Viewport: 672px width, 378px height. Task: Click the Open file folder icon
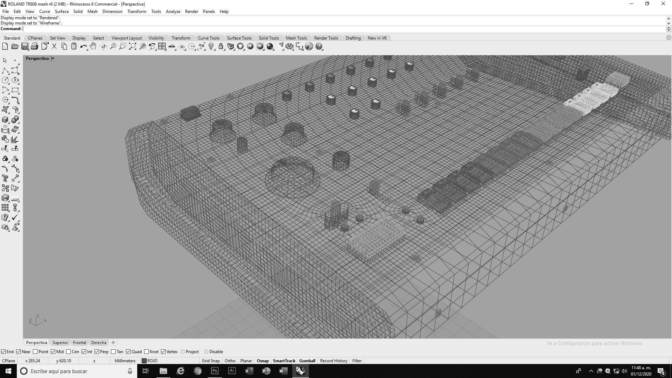15,47
